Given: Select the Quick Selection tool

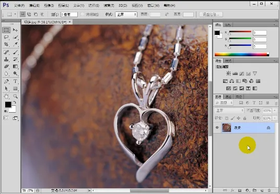Looking at the screenshot, I should [15, 37].
